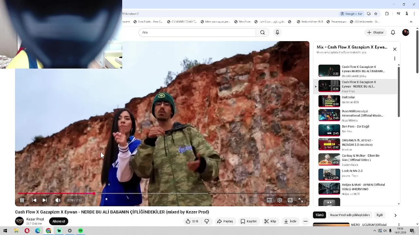Show hidden system tray icons
419x235 pixels.
[374, 231]
